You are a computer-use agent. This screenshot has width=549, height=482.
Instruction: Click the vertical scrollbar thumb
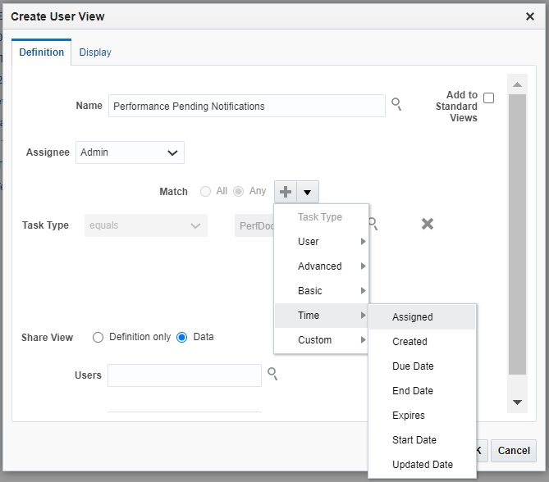(x=517, y=234)
